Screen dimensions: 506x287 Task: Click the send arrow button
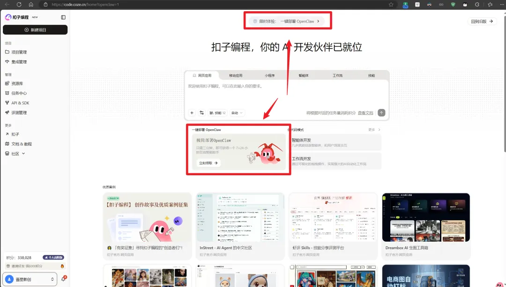point(381,113)
